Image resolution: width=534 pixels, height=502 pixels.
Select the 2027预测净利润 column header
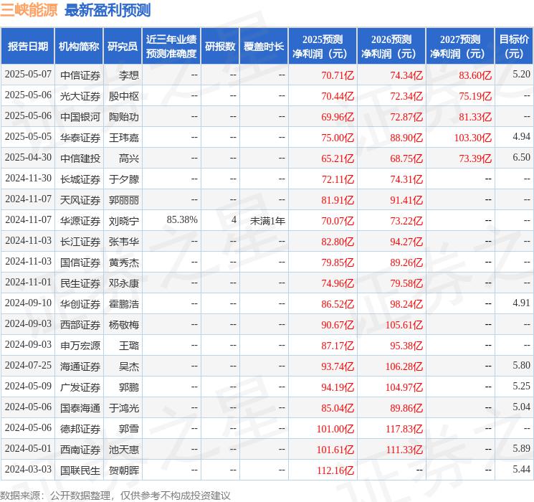click(x=460, y=47)
